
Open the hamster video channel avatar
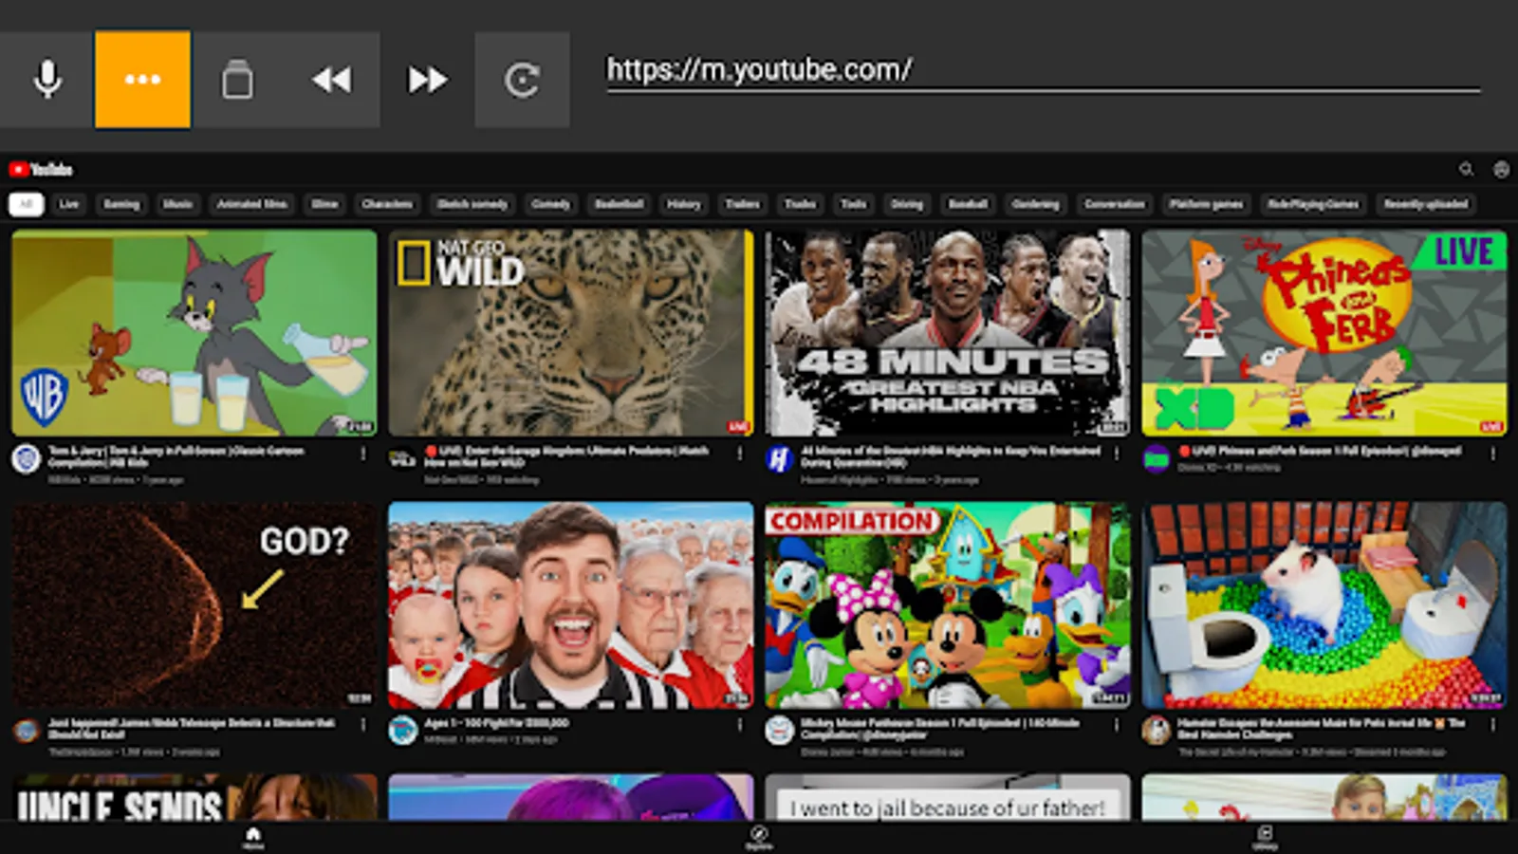(x=1157, y=732)
